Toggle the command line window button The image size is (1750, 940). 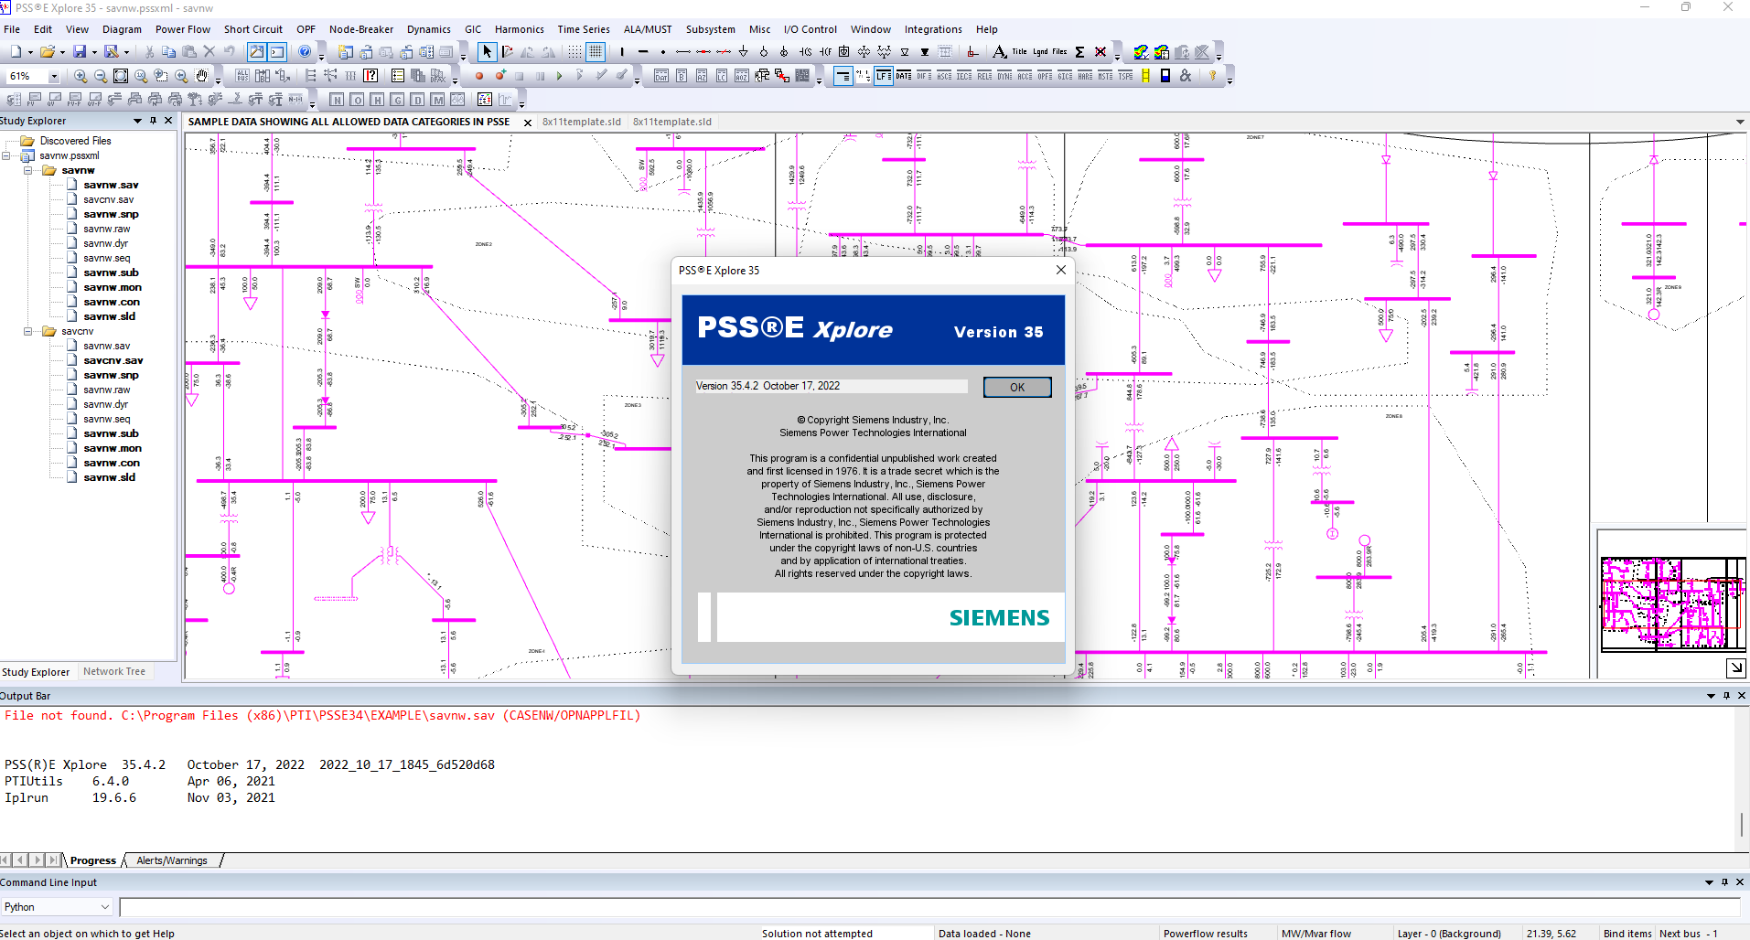click(277, 52)
